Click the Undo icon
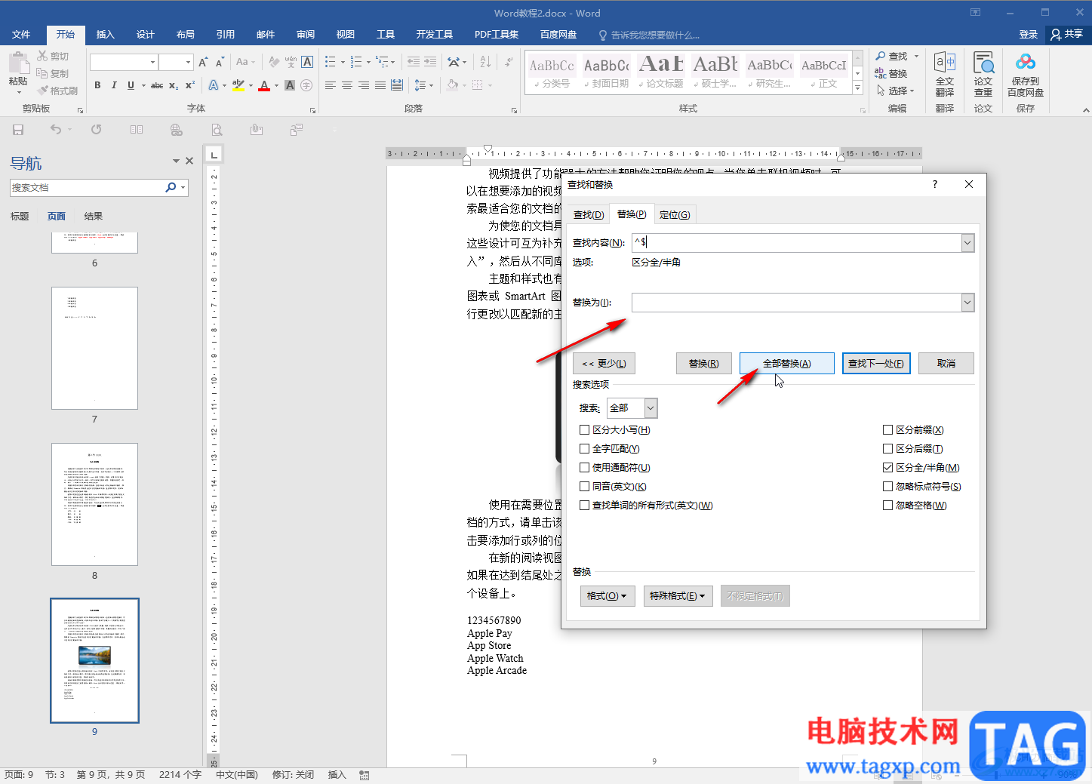The height and width of the screenshot is (784, 1092). click(56, 130)
